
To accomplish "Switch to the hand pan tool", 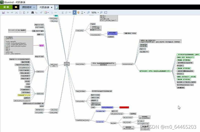I will [x=78, y=12].
